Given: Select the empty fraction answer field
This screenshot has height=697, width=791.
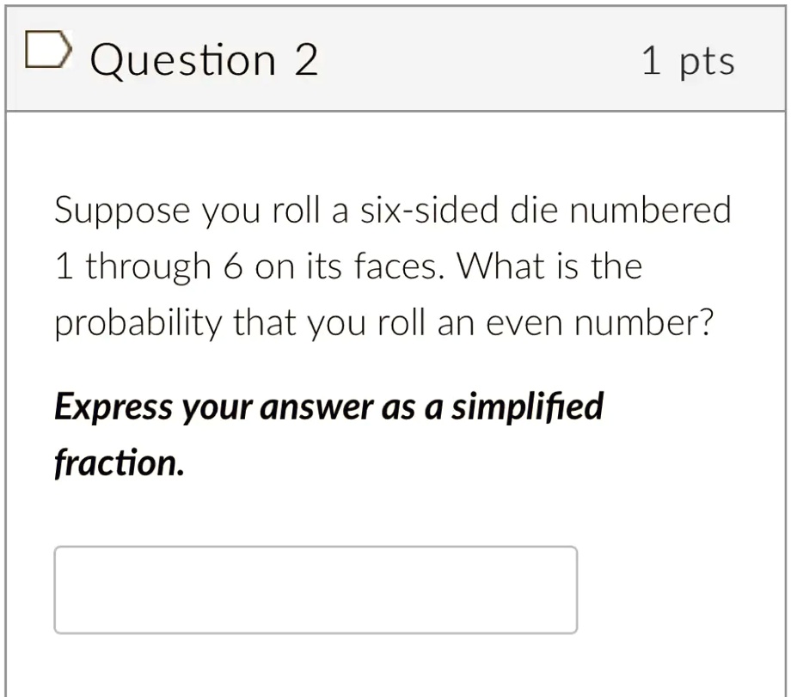Looking at the screenshot, I should coord(315,590).
